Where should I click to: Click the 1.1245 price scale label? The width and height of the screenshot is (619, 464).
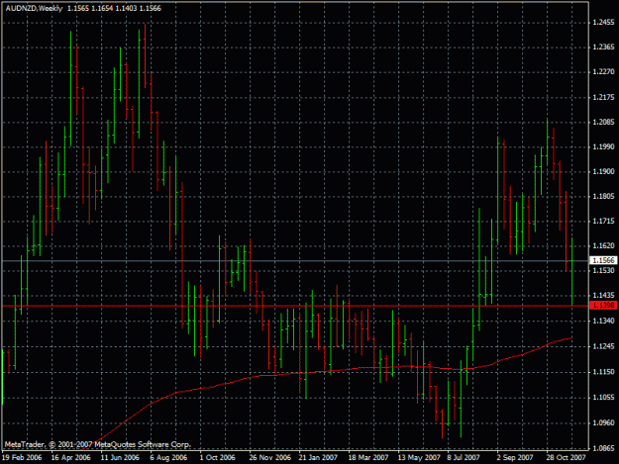(603, 346)
